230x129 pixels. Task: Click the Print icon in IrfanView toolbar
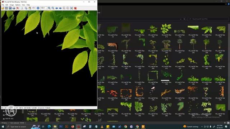click(14, 8)
